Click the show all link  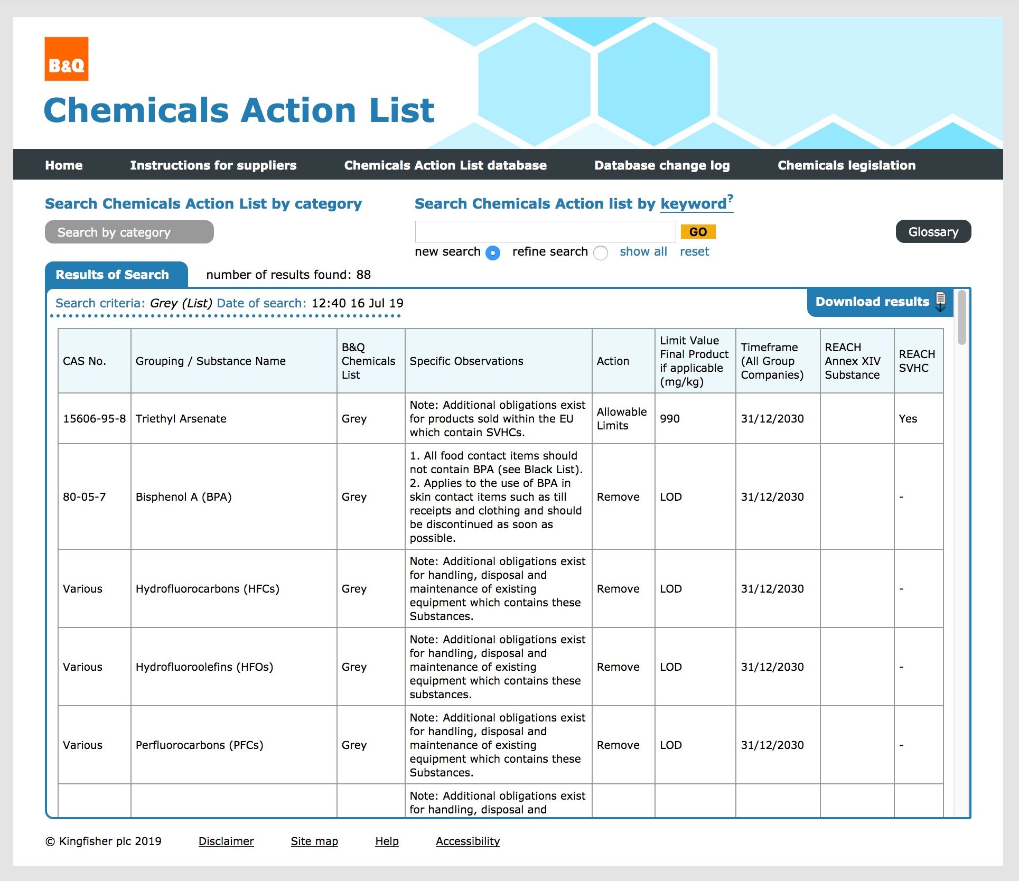pos(643,251)
